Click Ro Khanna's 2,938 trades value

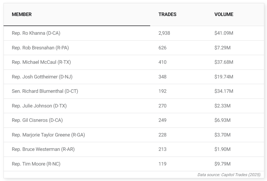(164, 33)
